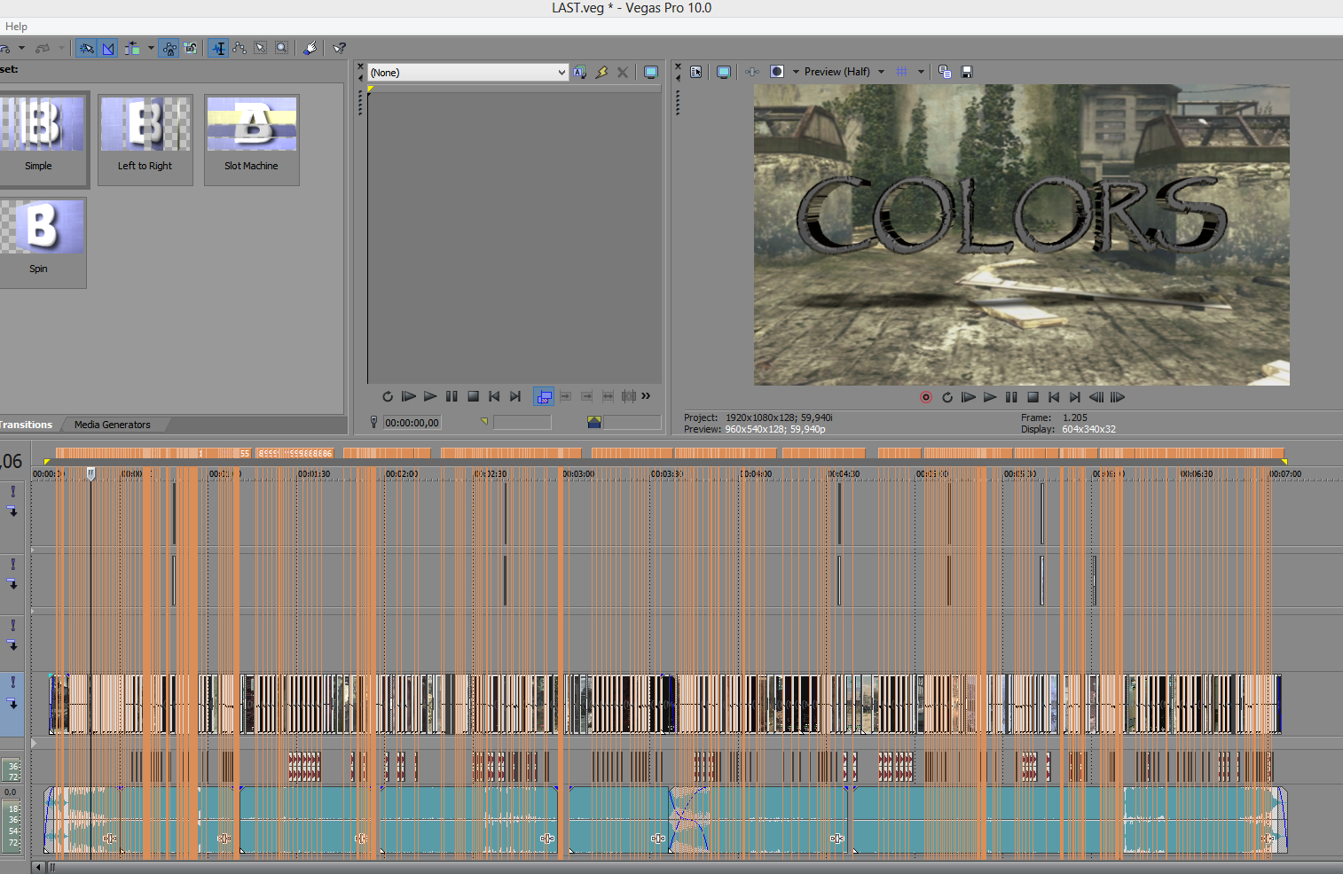Open the Split Screen View dropdown arrow
Image resolution: width=1343 pixels, height=874 pixels.
click(x=796, y=72)
